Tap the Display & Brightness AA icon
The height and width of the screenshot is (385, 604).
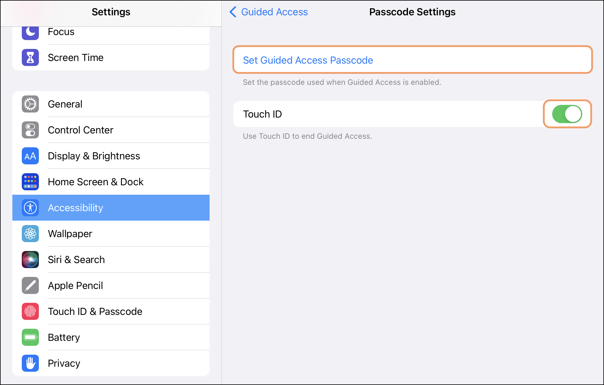pos(30,156)
